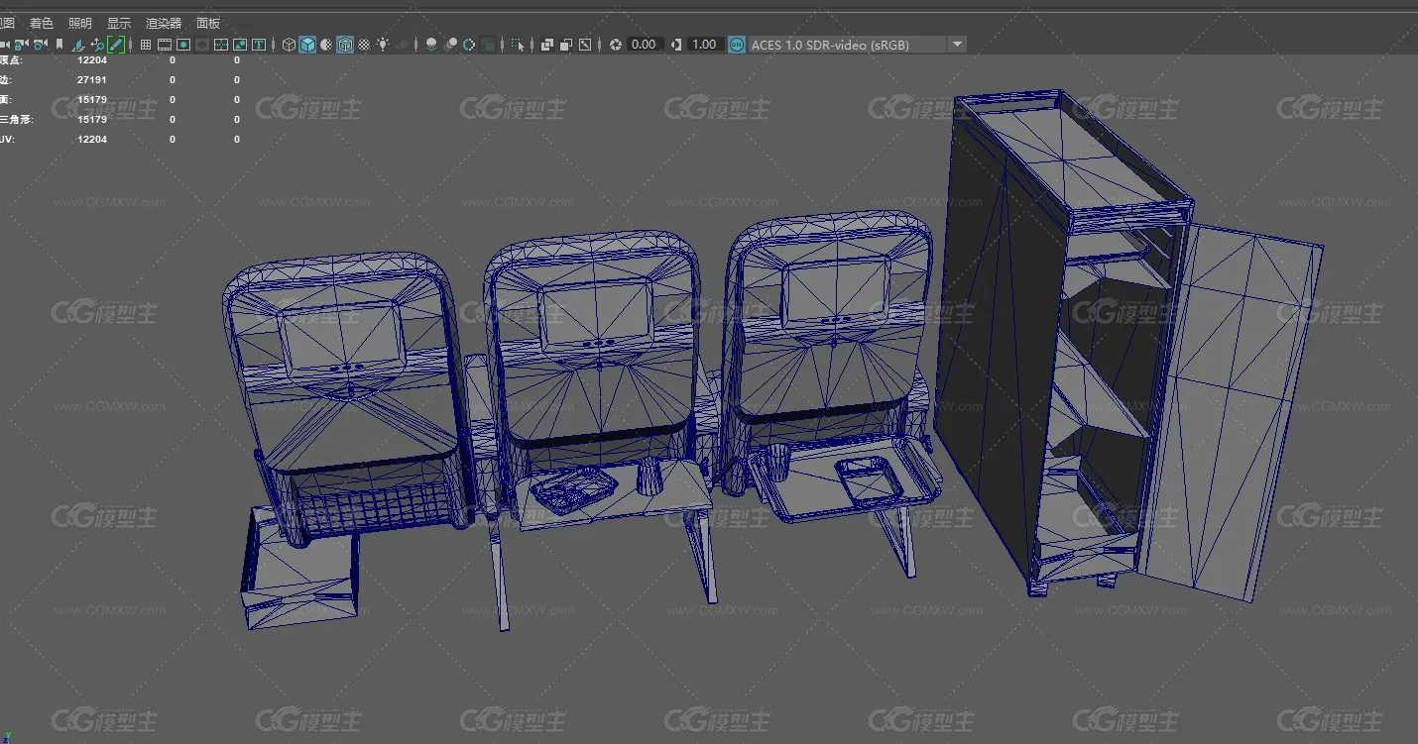This screenshot has height=744, width=1418.
Task: Open the 照明 (Lighting) menu
Action: click(79, 23)
